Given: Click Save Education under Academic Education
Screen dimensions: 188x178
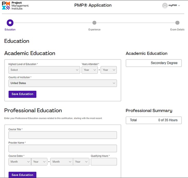Looking at the screenshot, I should [x=22, y=94].
